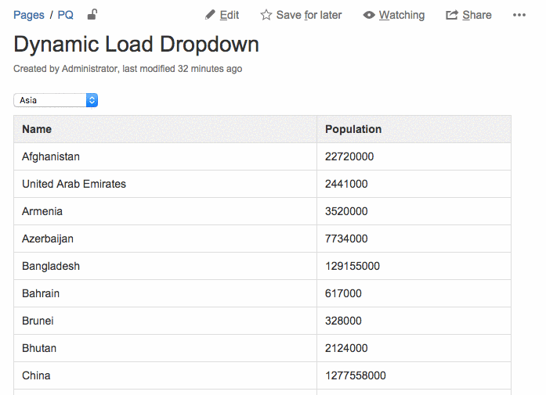This screenshot has height=395, width=546.
Task: Click China's population value 1277558000
Action: point(356,375)
